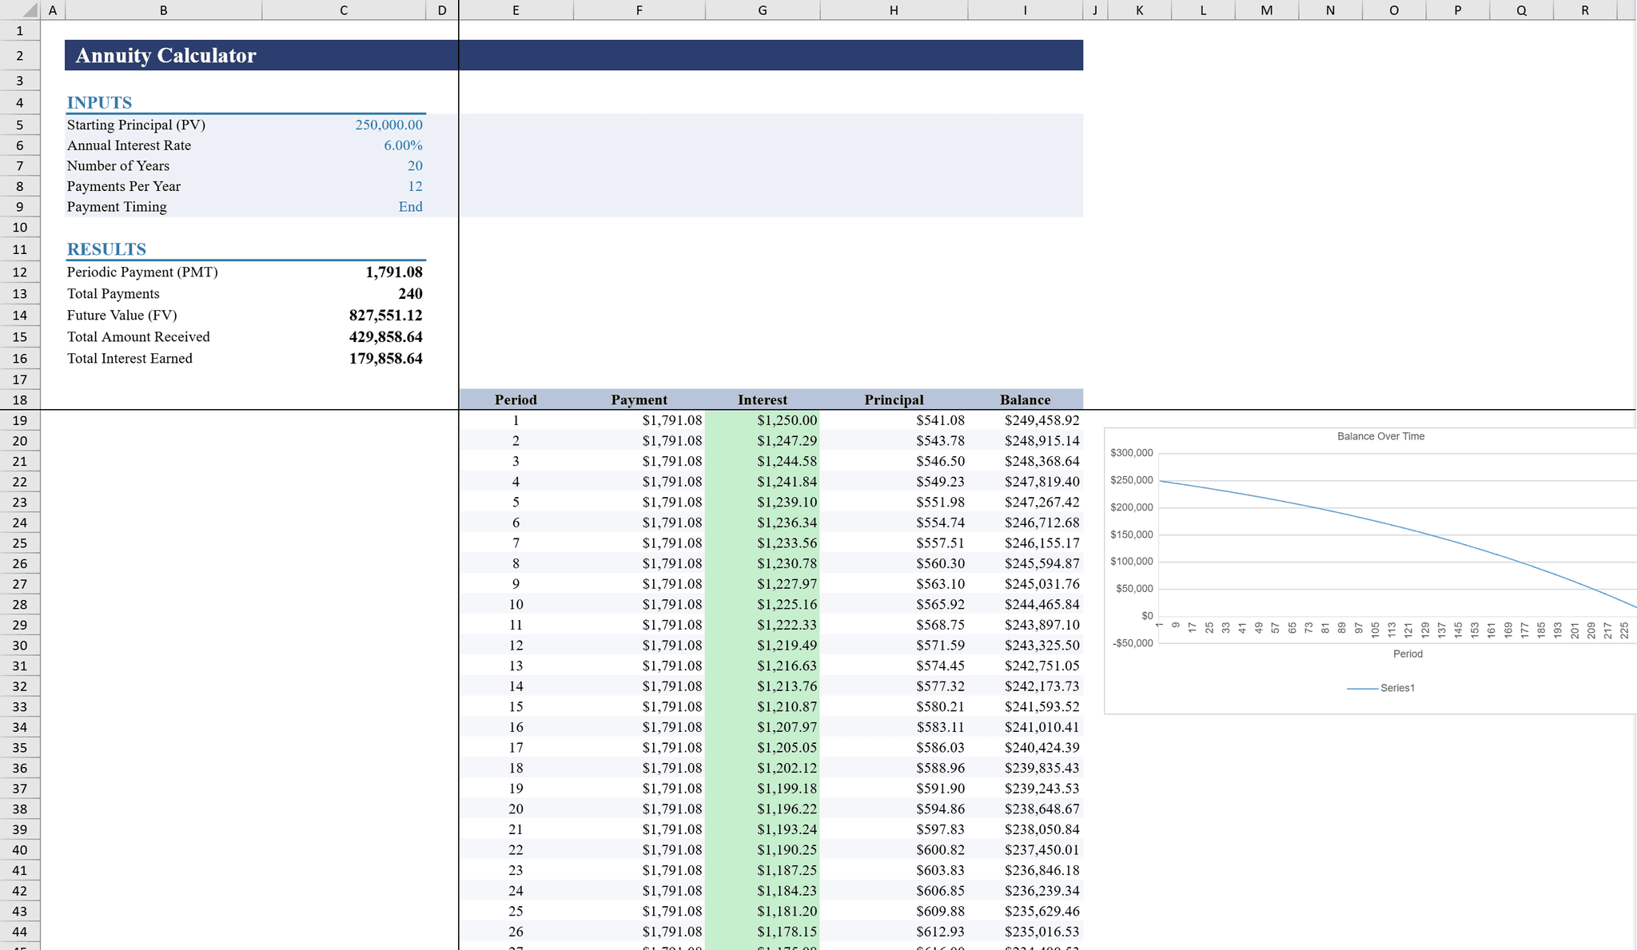Click the Payment column header cell

[639, 399]
